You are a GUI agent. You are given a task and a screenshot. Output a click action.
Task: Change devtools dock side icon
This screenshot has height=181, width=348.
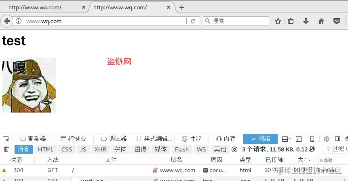(x=337, y=139)
